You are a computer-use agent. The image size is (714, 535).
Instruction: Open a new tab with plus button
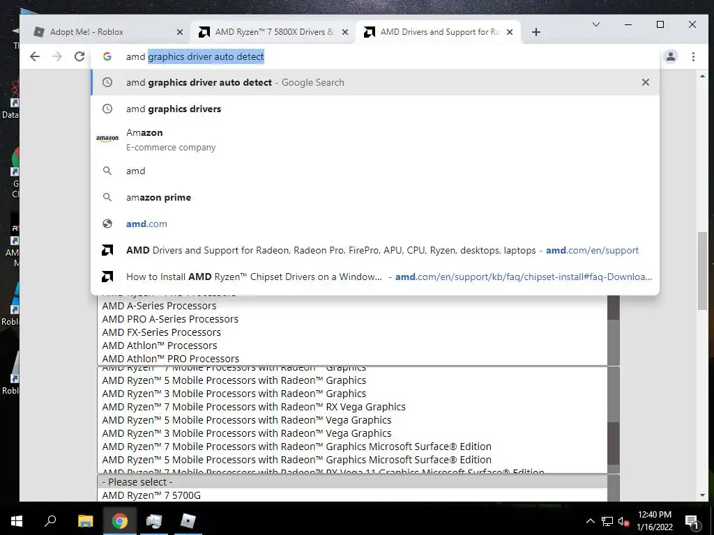pyautogui.click(x=536, y=32)
